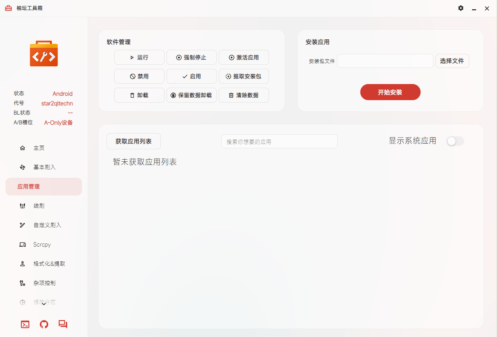
Task: Switch to the Scrcpy section
Action: pyautogui.click(x=41, y=244)
